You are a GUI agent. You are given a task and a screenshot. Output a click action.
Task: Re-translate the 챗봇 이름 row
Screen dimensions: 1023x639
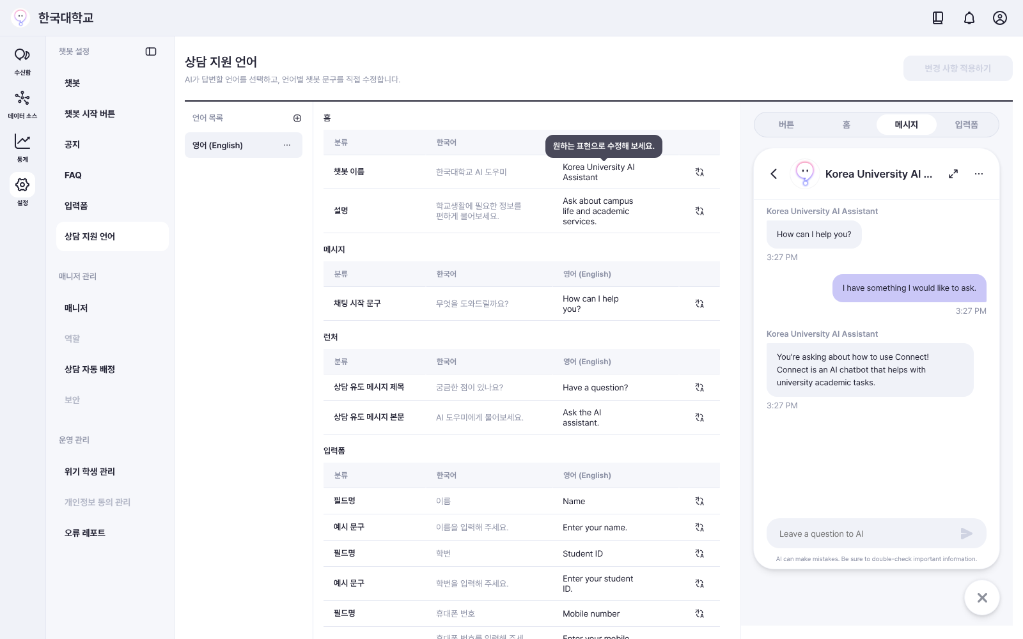pyautogui.click(x=699, y=172)
